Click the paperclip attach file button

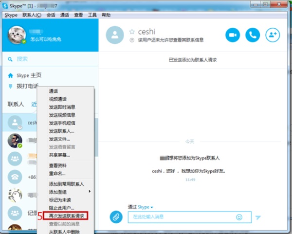(x=116, y=217)
